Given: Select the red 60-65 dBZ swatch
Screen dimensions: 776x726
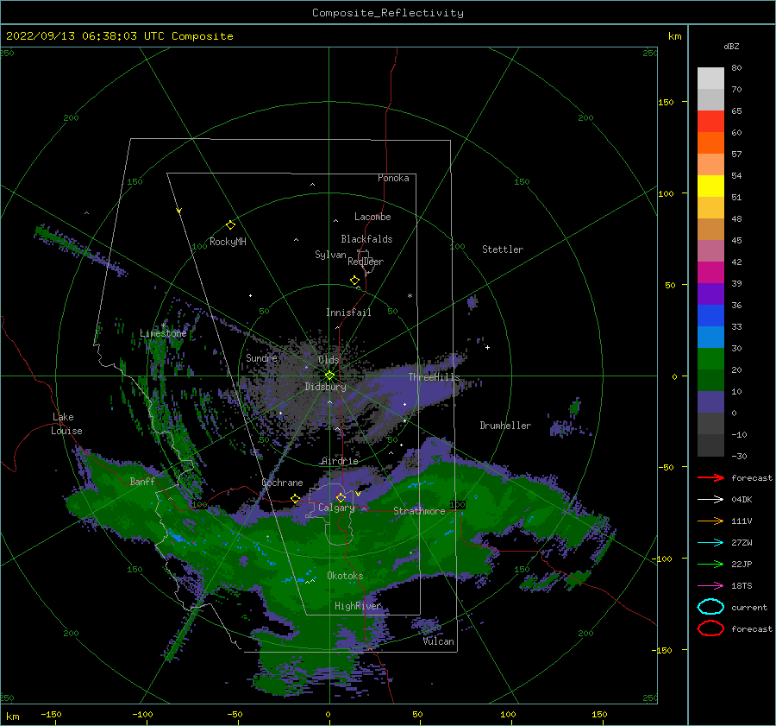Looking at the screenshot, I should point(710,122).
